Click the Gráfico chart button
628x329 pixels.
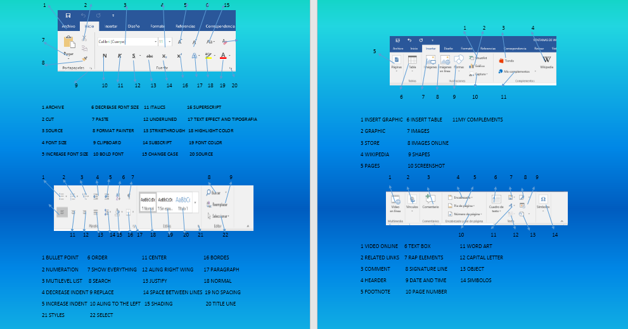click(477, 66)
